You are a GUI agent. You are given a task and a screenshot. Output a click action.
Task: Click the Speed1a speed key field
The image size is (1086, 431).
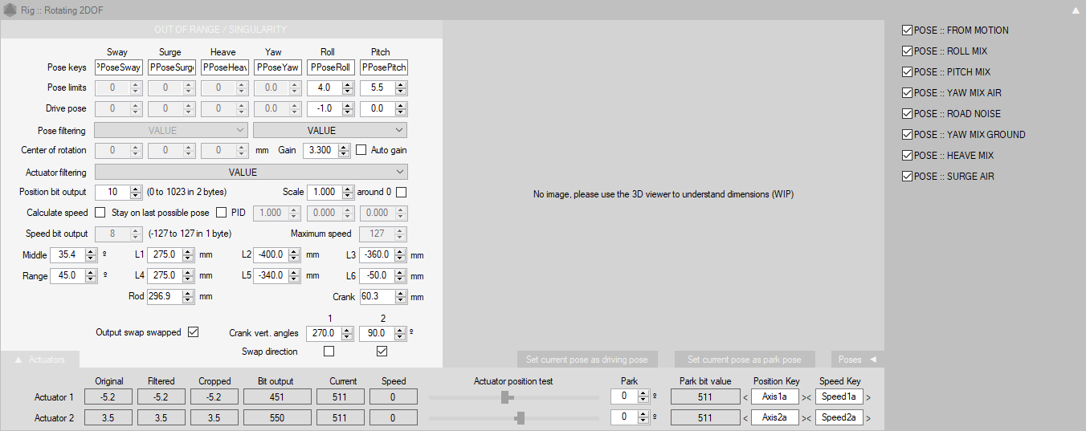coord(839,396)
